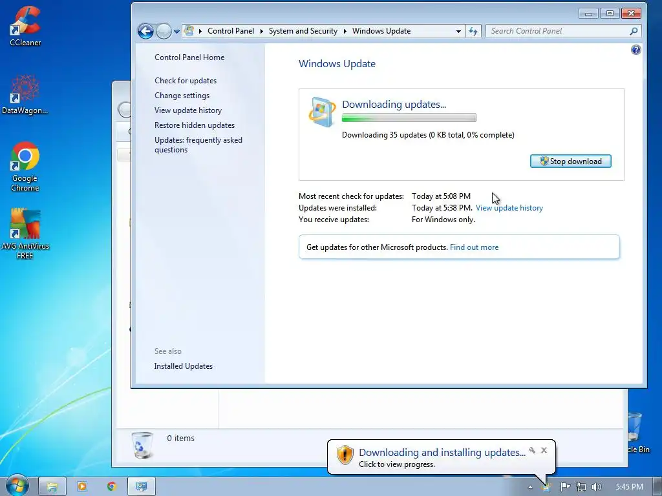Open View update history sidebar link
Viewport: 662px width, 496px height.
[x=188, y=110]
